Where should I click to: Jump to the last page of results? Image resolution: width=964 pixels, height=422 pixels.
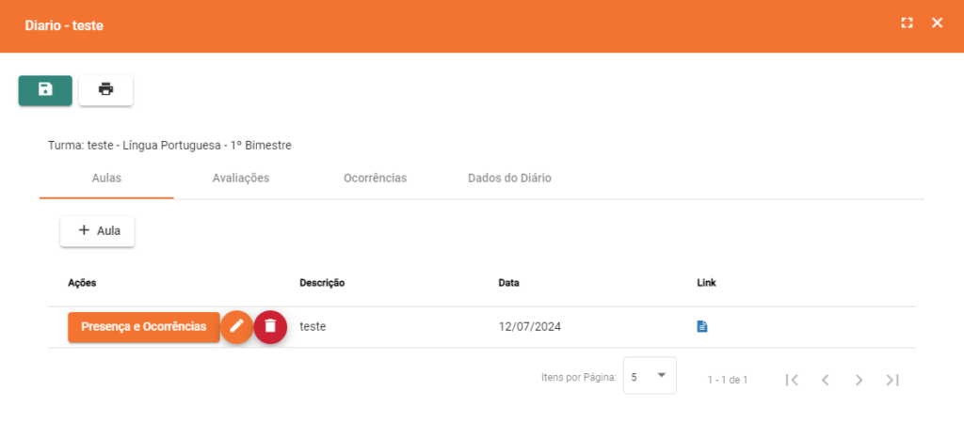click(892, 380)
